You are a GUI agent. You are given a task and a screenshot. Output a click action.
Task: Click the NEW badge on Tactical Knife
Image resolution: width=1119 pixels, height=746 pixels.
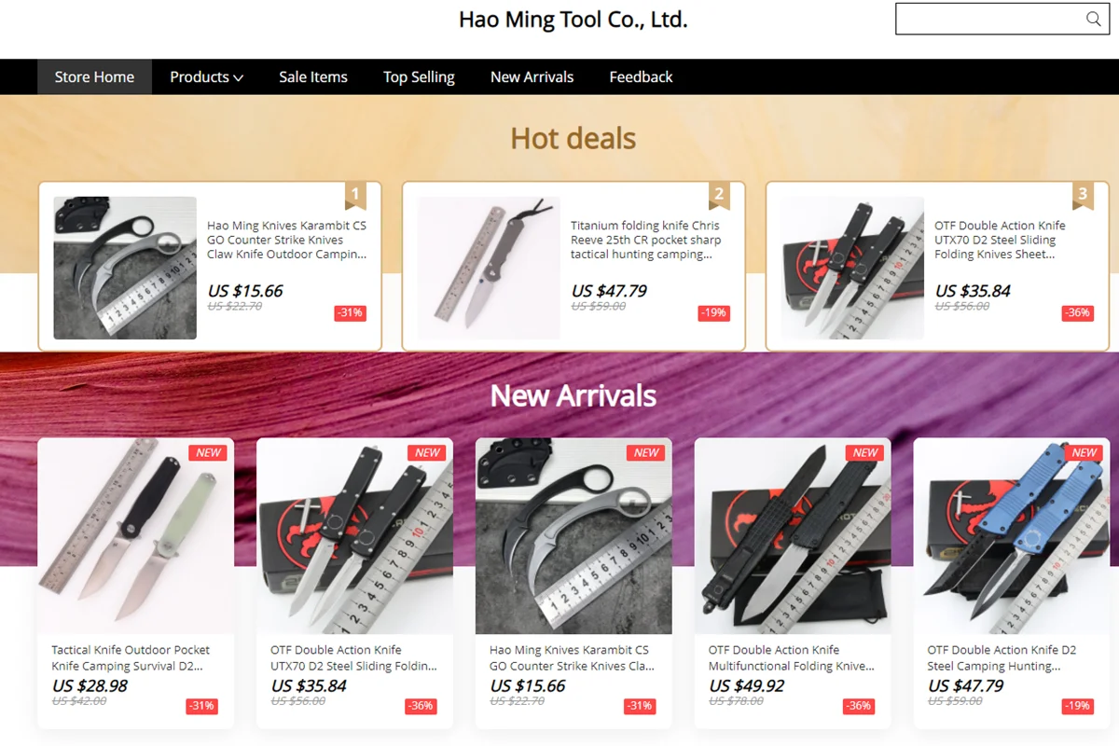[x=208, y=452]
